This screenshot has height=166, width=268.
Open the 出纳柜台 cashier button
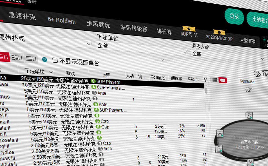(257, 19)
